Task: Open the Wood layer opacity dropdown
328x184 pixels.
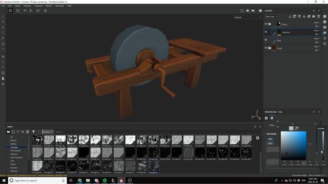Action: pos(317,50)
